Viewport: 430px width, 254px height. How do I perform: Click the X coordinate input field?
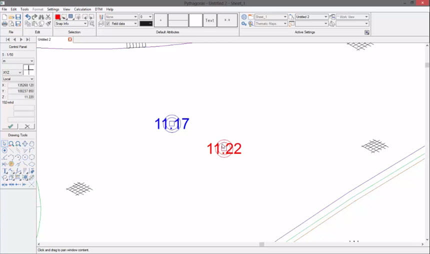[x=21, y=85]
